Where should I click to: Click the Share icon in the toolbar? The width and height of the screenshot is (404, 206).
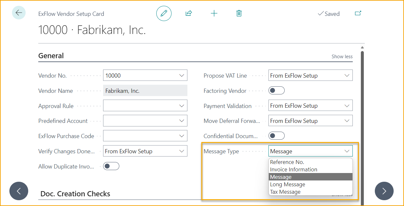[x=188, y=13]
